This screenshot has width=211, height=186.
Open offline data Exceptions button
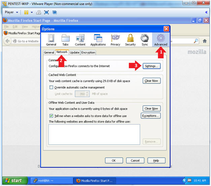[x=150, y=116]
